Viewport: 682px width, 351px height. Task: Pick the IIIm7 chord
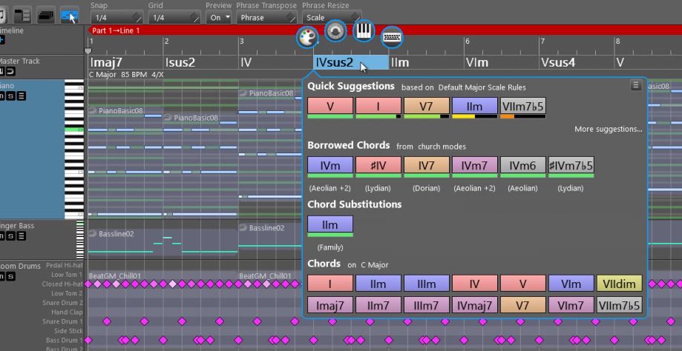(x=427, y=305)
